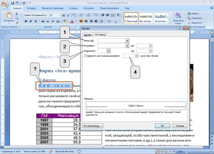This screenshot has width=214, height=154.
Task: Click the Word help icon in ribbon corner
Action: pyautogui.click(x=212, y=8)
